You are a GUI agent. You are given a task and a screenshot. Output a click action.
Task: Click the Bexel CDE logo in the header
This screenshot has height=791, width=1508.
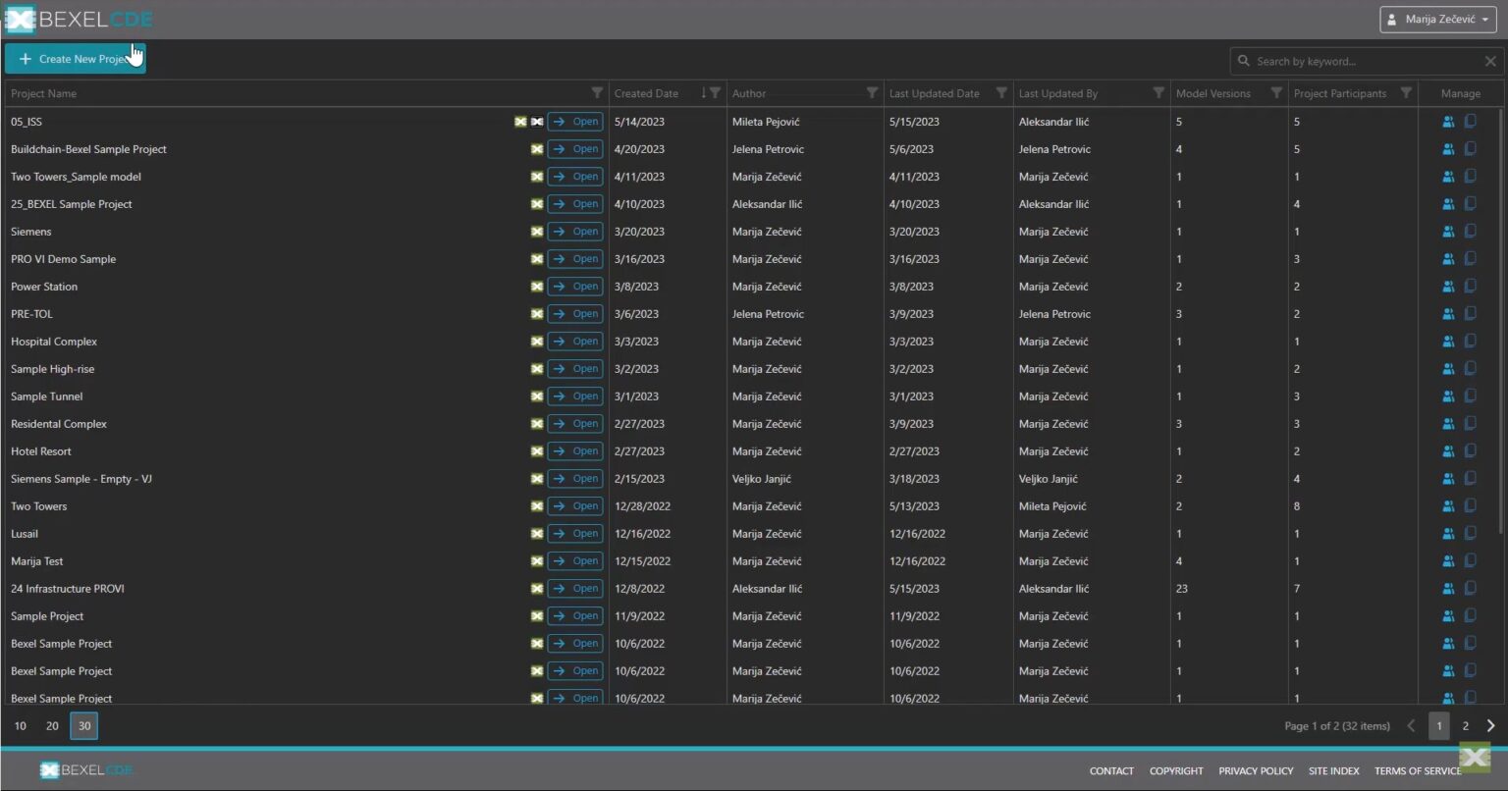coord(79,19)
